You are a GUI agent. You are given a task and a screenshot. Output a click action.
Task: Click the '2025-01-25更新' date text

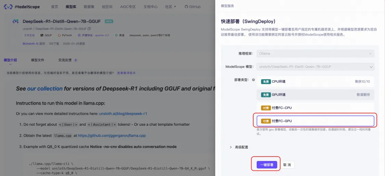click(x=74, y=44)
